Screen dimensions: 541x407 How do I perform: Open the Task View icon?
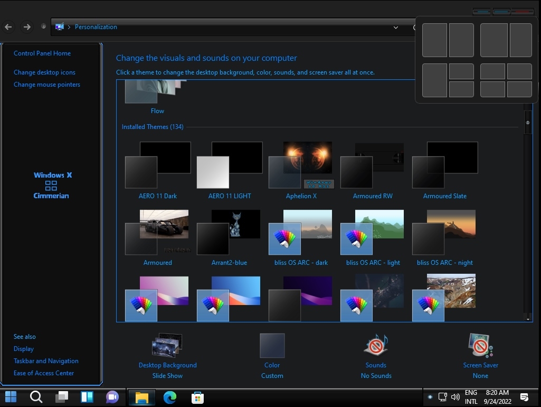click(62, 397)
